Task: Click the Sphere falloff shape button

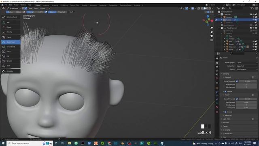Action: (52, 12)
